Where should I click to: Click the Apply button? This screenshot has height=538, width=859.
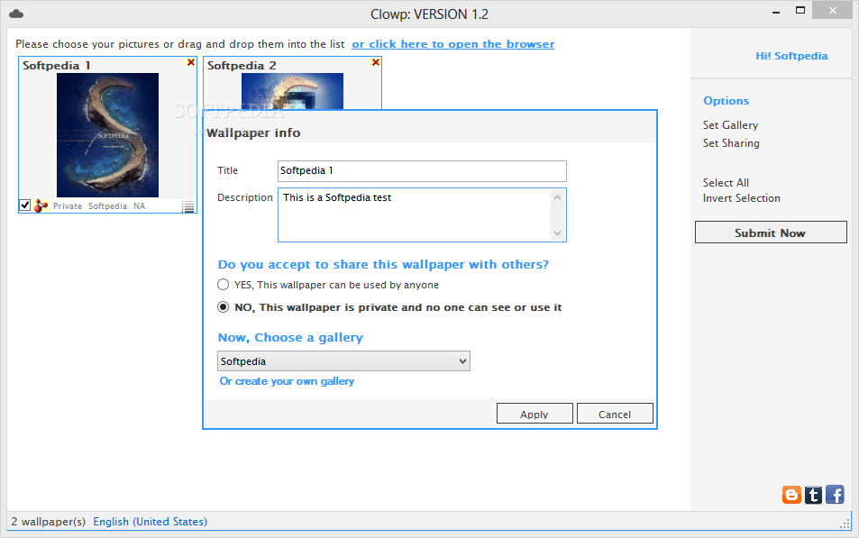[535, 414]
